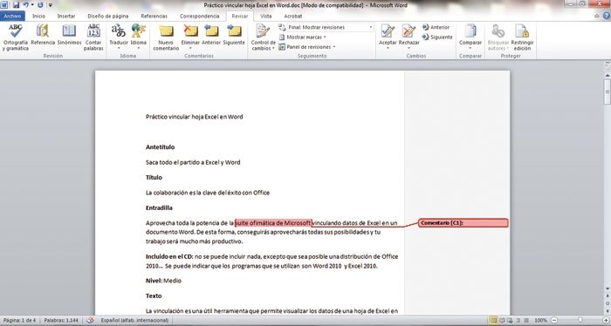611x326 pixels.
Task: Click the 100% zoom level button
Action: (541, 320)
